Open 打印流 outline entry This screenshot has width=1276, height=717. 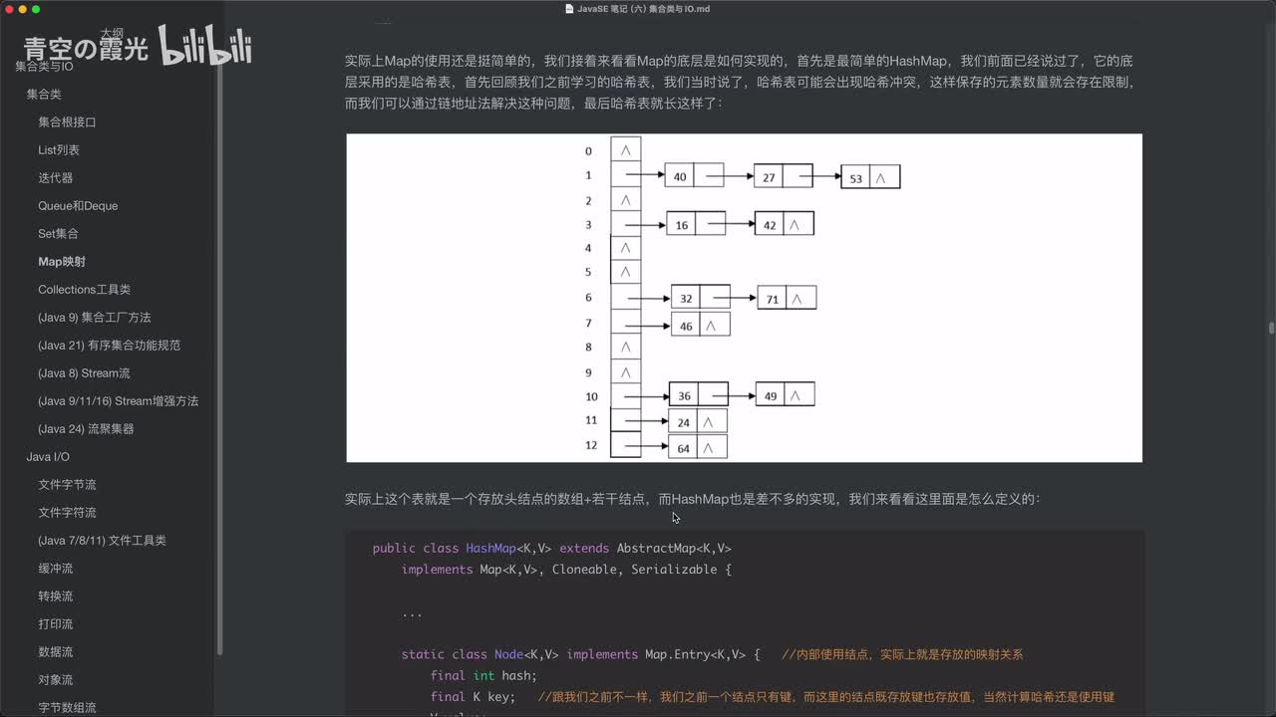(56, 623)
